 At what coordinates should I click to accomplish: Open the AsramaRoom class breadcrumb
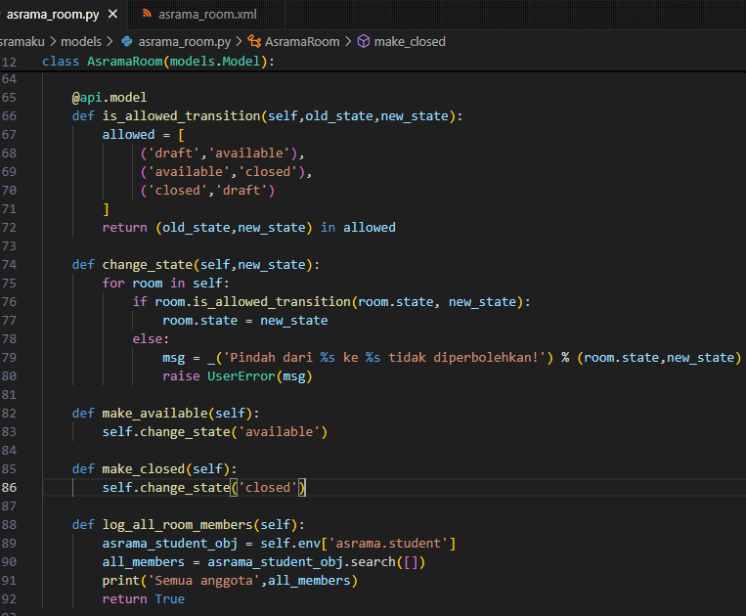pyautogui.click(x=302, y=41)
